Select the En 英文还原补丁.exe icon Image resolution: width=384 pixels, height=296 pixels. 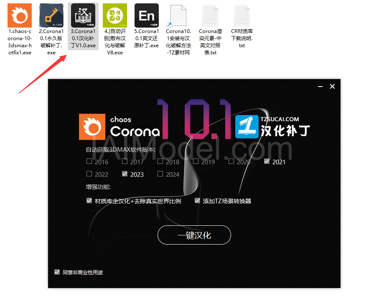(x=146, y=15)
